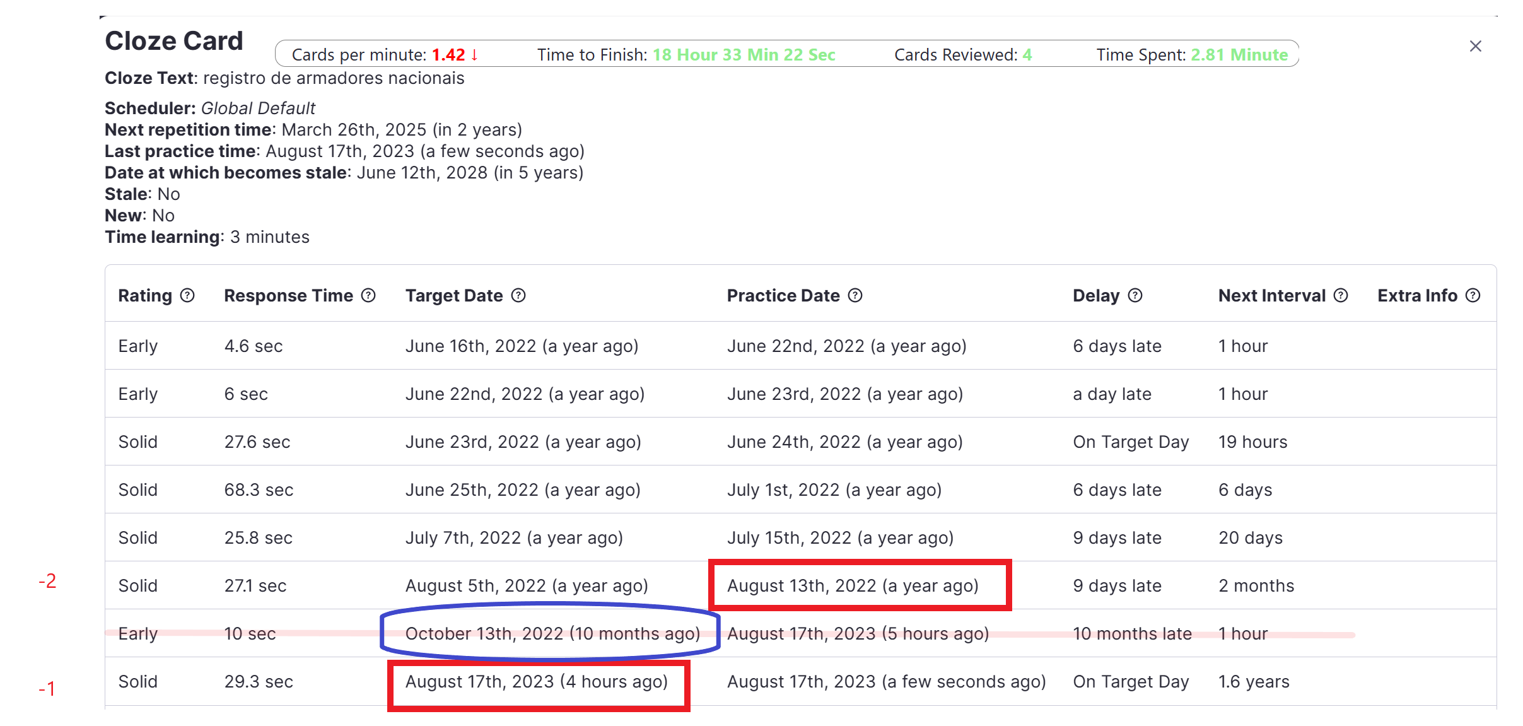Image resolution: width=1523 pixels, height=726 pixels.
Task: Click the Cards Reviewed count value 4
Action: 1026,55
